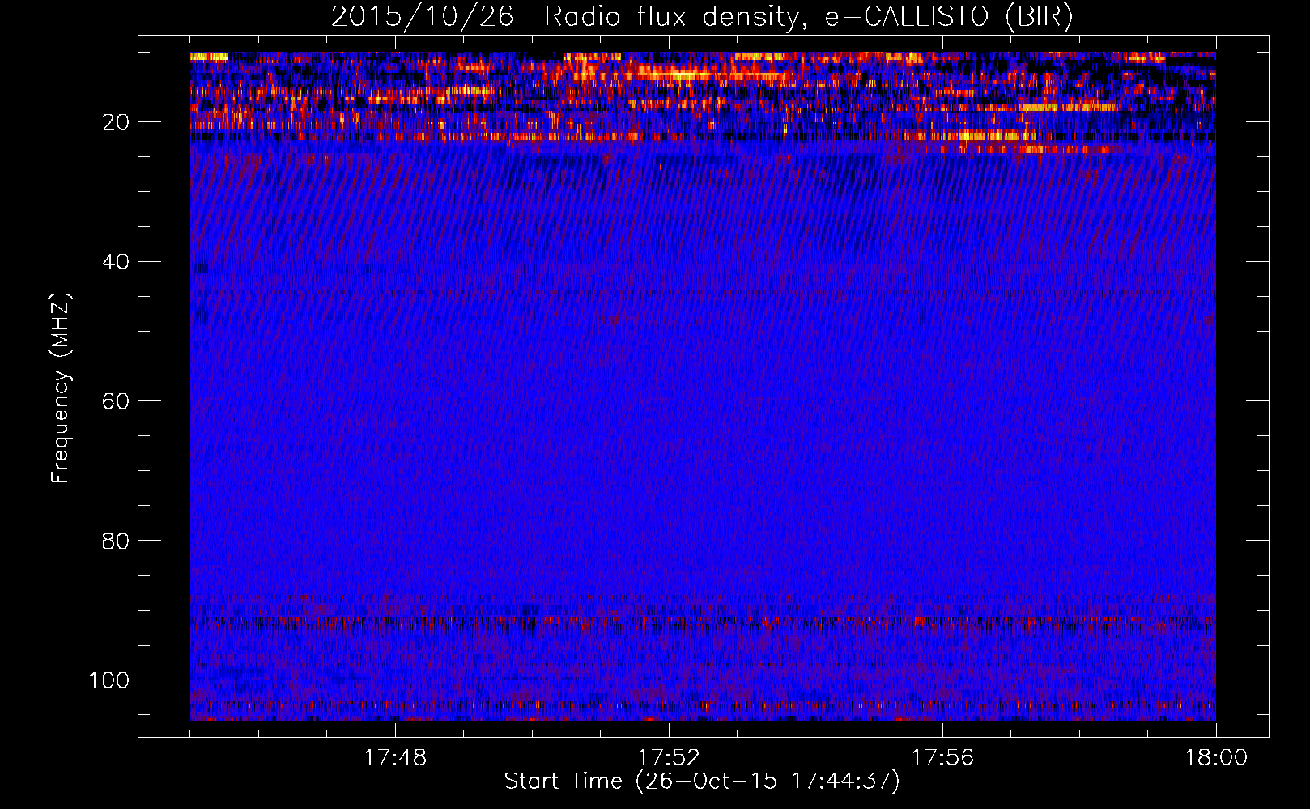Click the 60 frequency tick label

pyautogui.click(x=116, y=401)
